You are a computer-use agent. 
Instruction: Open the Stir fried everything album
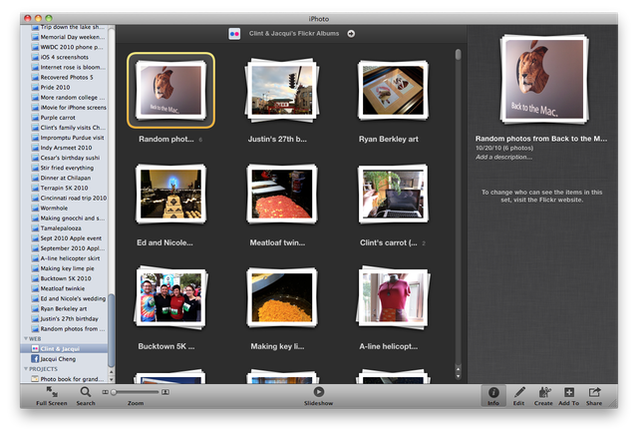[64, 168]
